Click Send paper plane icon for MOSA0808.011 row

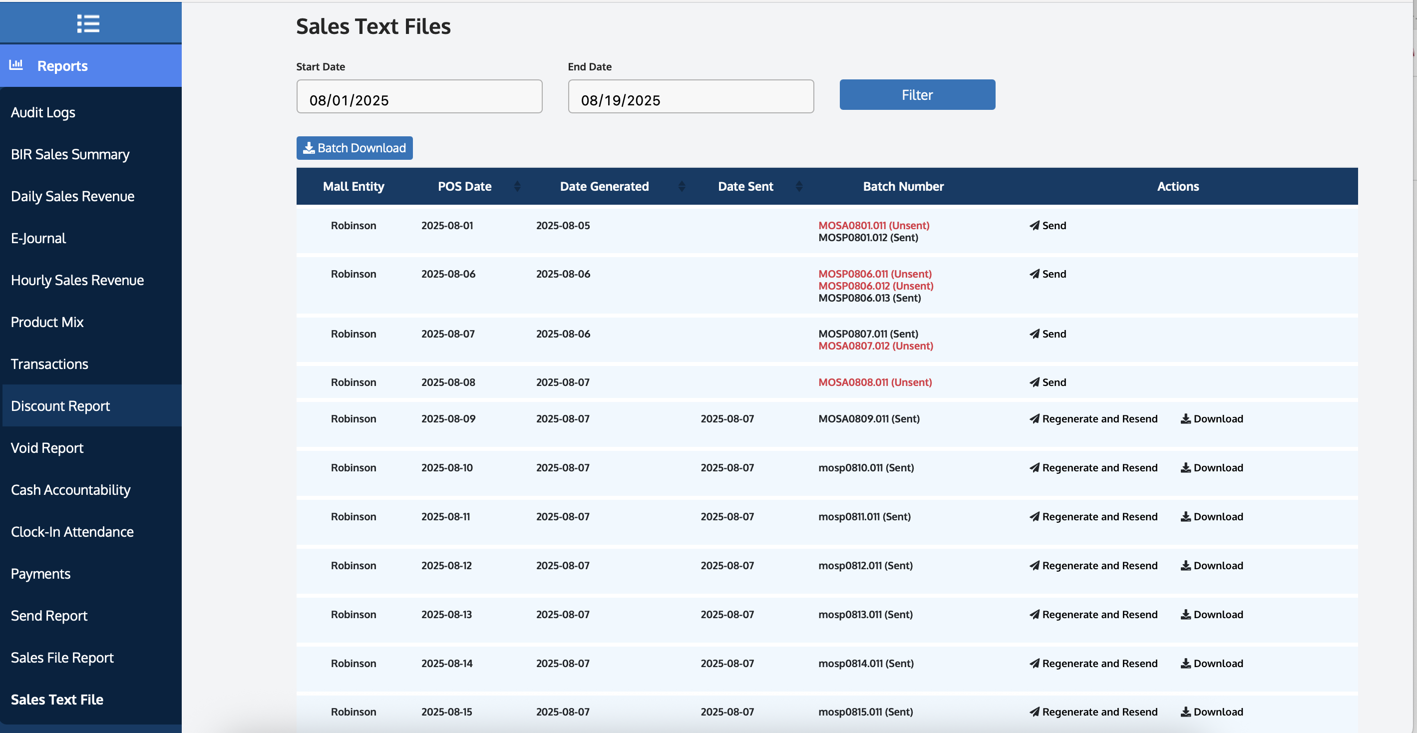tap(1034, 382)
